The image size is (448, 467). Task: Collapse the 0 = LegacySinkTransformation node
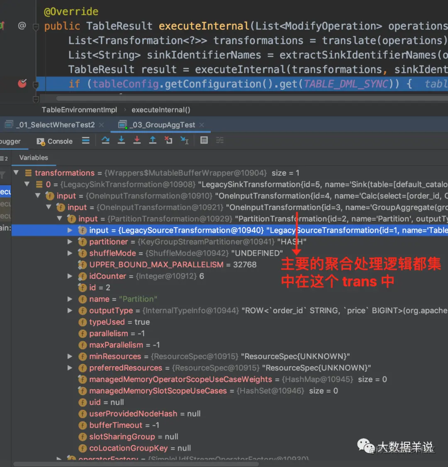pyautogui.click(x=27, y=184)
